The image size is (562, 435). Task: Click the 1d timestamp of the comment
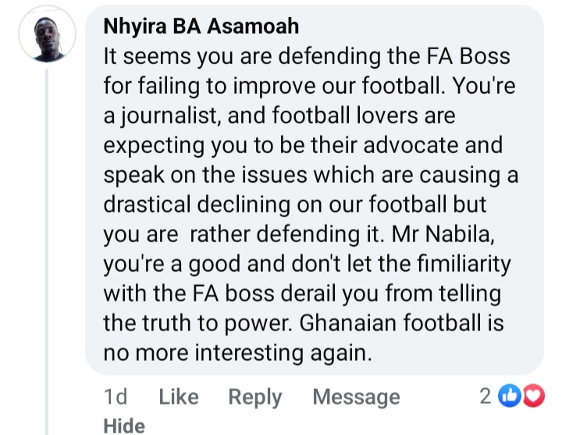116,397
